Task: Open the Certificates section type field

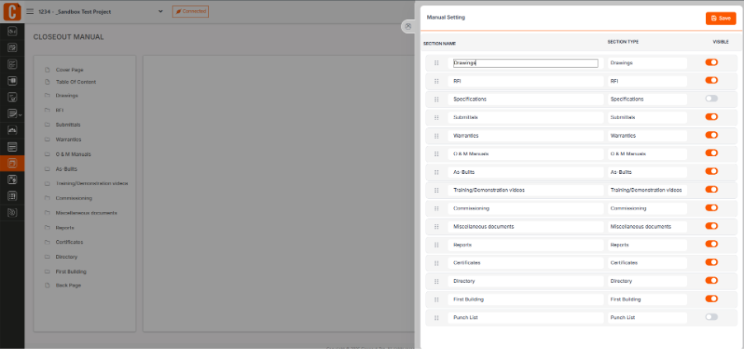Action: pos(647,262)
